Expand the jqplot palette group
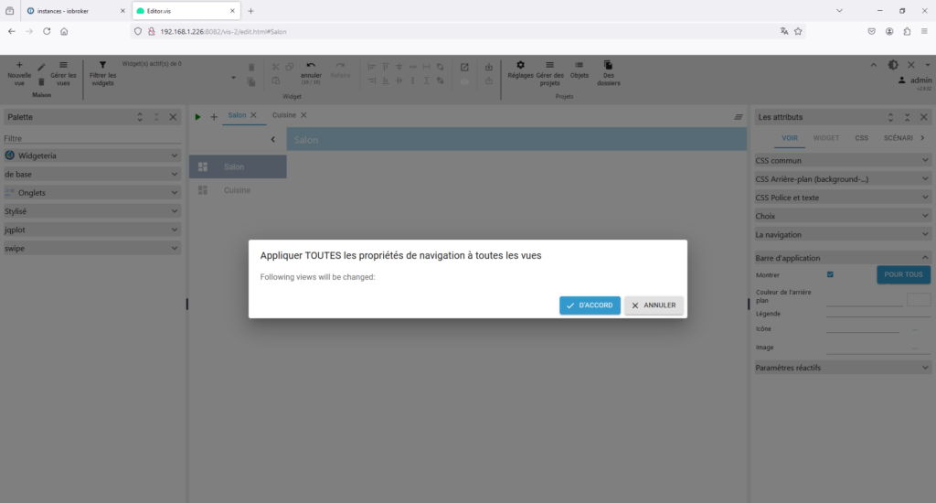Viewport: 936px width, 503px height. [92, 230]
